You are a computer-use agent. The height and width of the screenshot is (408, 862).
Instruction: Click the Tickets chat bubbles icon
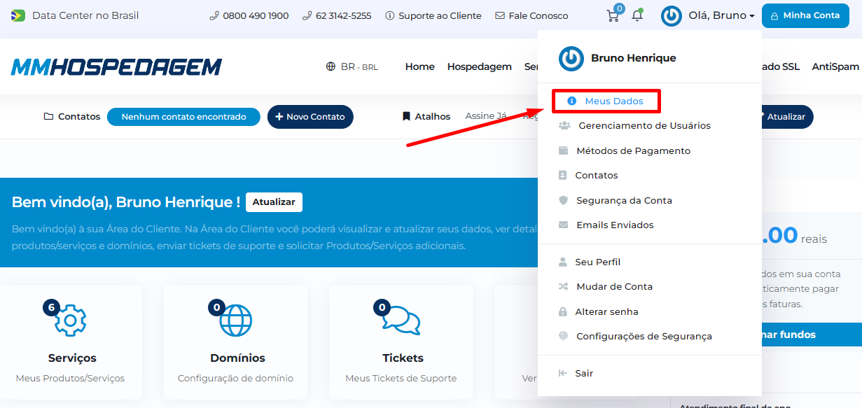[x=401, y=321]
